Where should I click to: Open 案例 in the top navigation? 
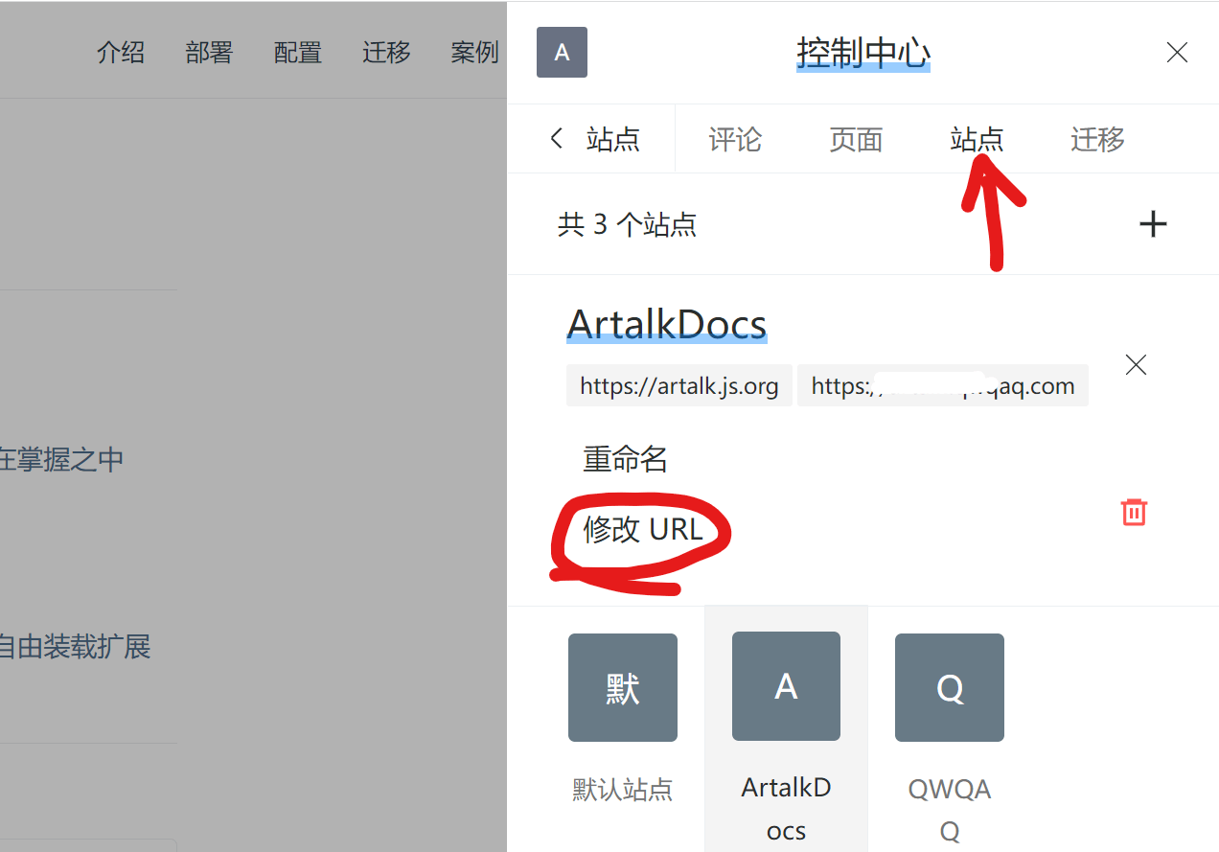pyautogui.click(x=474, y=53)
